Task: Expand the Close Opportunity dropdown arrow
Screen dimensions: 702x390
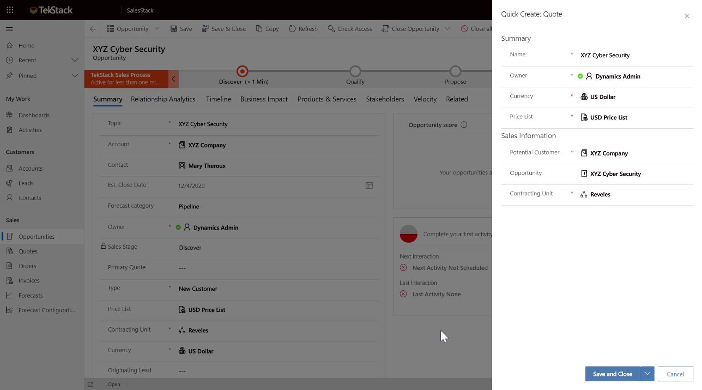Action: (x=448, y=29)
